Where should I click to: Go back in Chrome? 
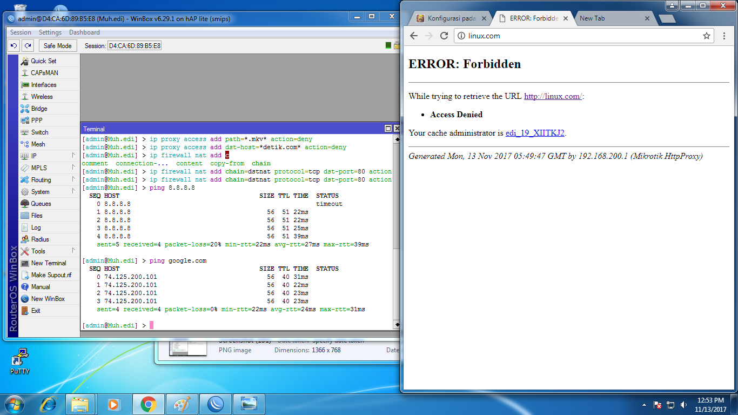coord(414,36)
